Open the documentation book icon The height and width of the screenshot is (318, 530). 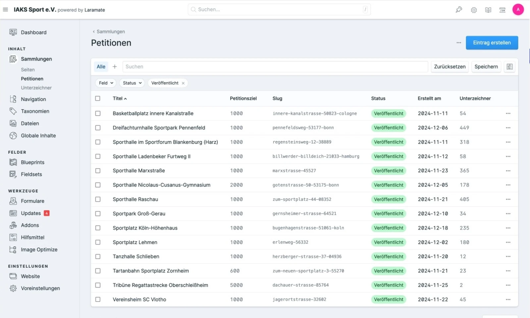pyautogui.click(x=488, y=10)
